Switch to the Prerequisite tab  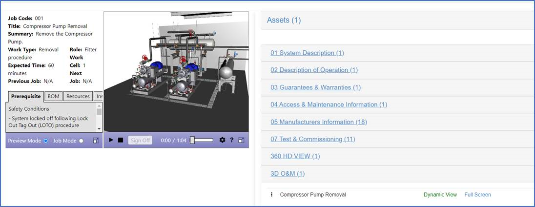(25, 97)
